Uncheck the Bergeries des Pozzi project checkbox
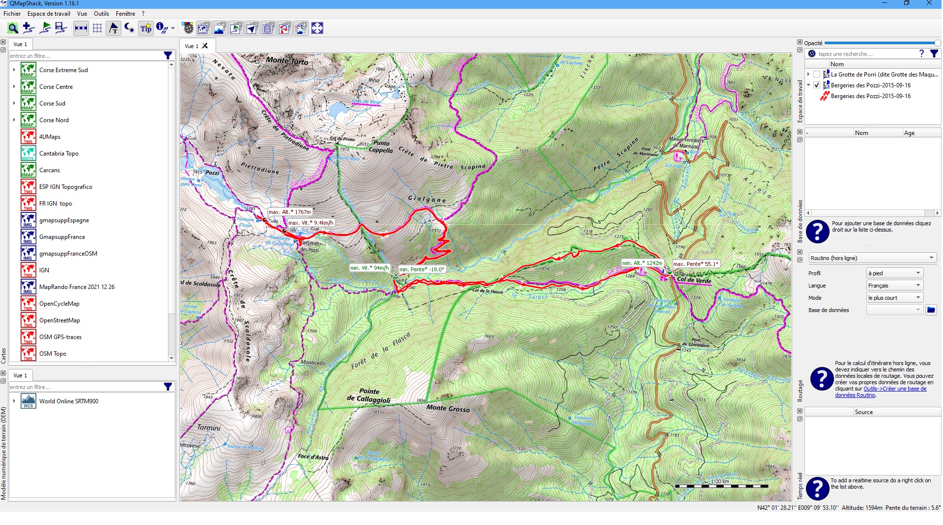The width and height of the screenshot is (943, 525). click(x=817, y=85)
